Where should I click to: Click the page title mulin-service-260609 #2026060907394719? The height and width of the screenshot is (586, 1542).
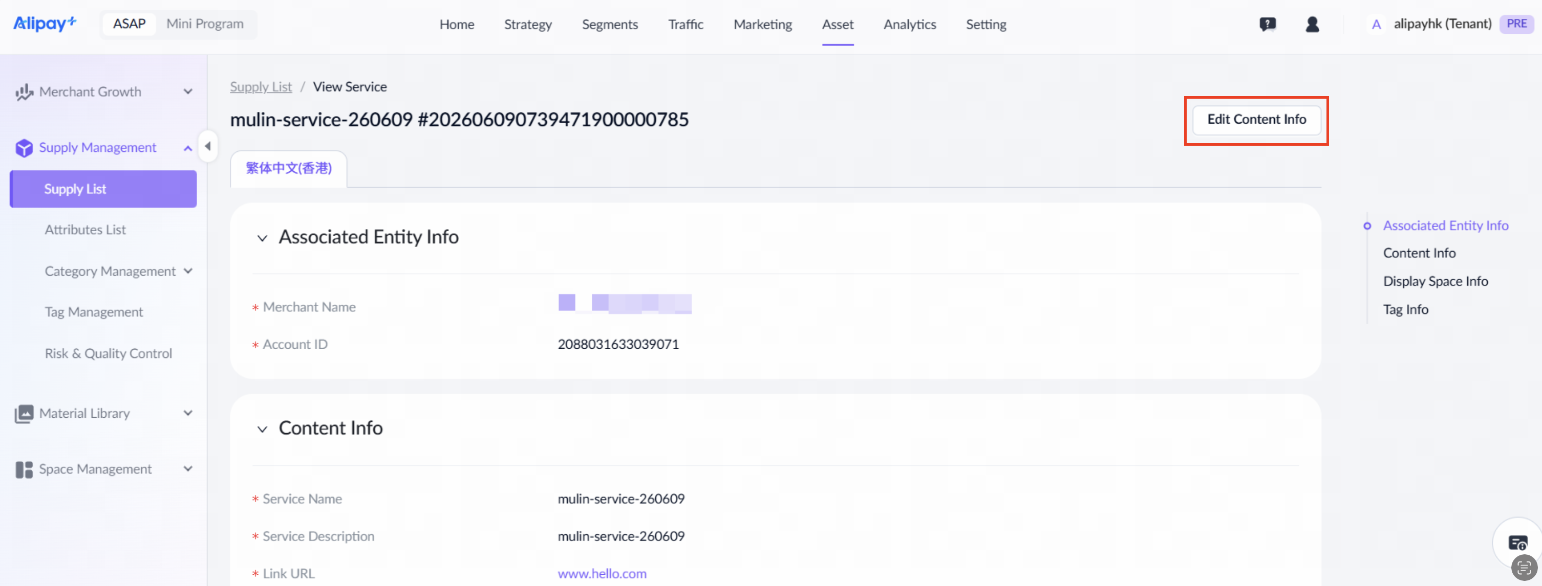tap(459, 120)
